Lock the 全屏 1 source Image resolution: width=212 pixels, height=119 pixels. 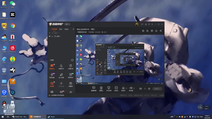click(52, 36)
